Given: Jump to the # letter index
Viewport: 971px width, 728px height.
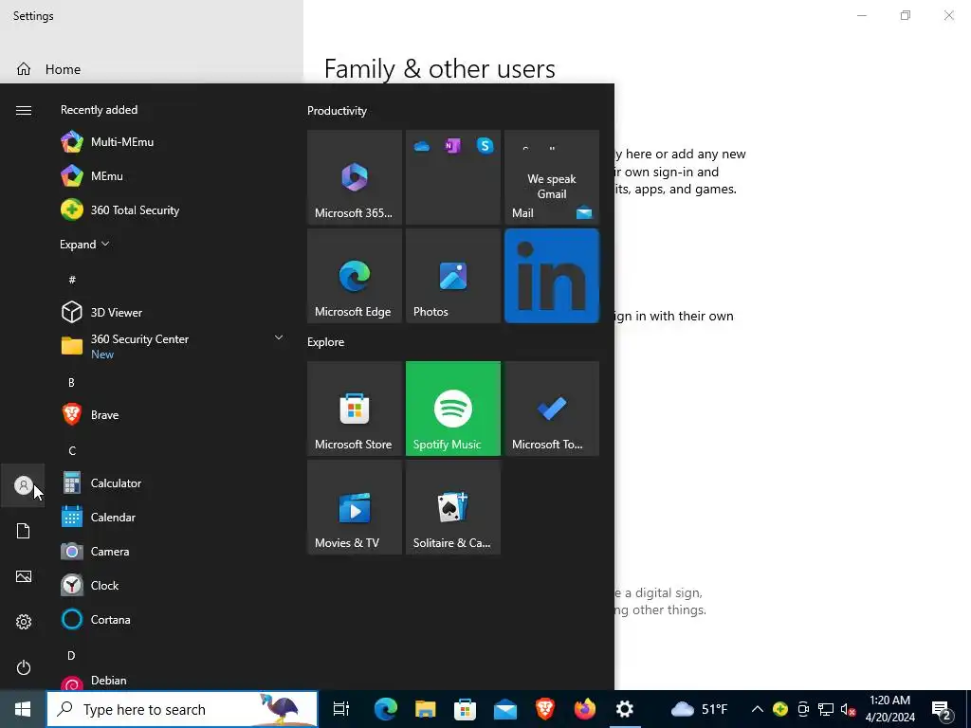Looking at the screenshot, I should click(72, 280).
